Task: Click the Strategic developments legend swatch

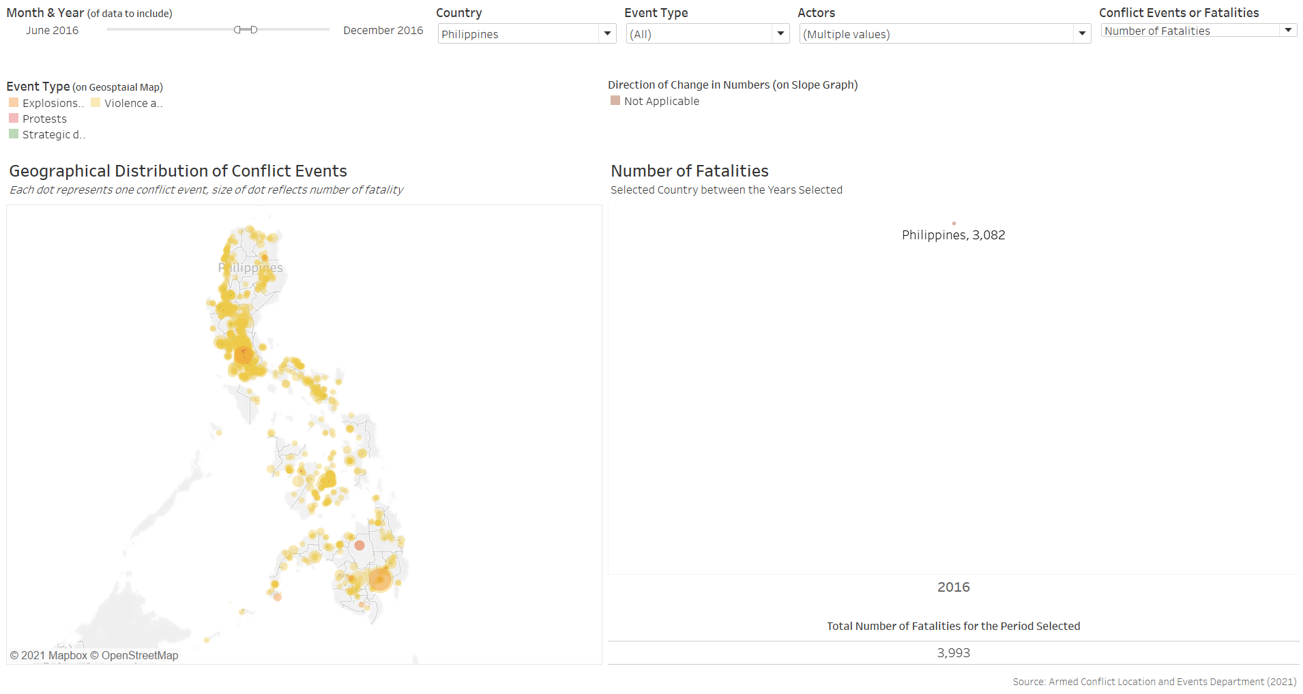Action: pos(14,134)
